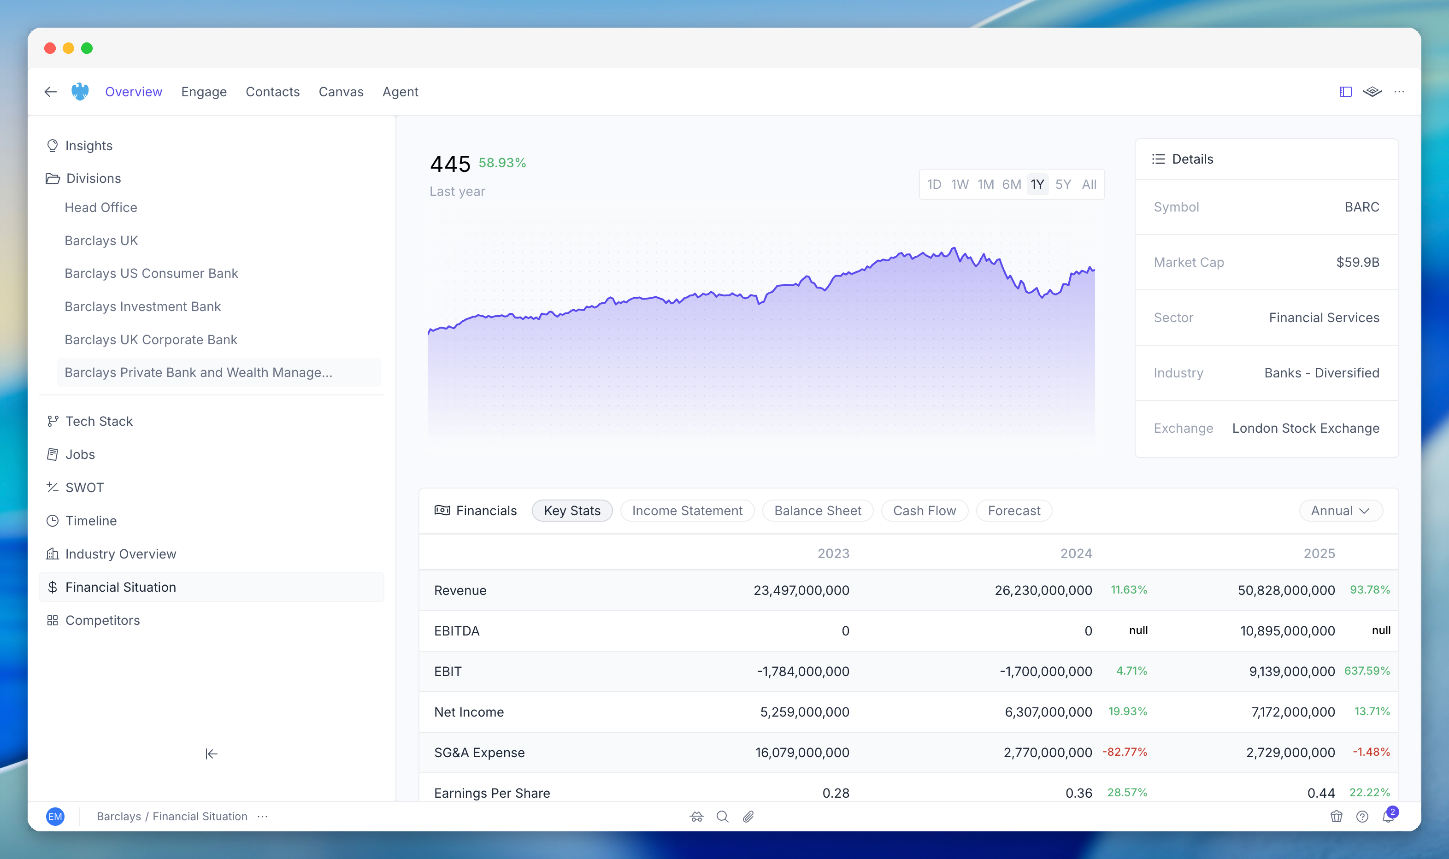This screenshot has width=1449, height=859.
Task: Click the EM user avatar
Action: [x=55, y=817]
